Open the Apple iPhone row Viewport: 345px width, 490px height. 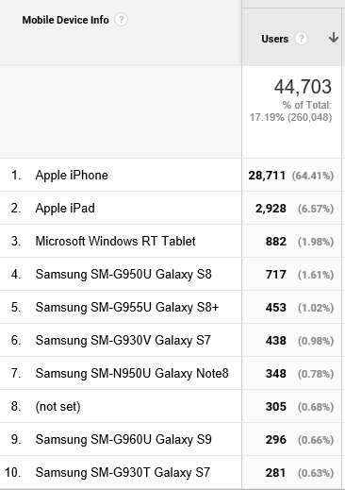(72, 176)
